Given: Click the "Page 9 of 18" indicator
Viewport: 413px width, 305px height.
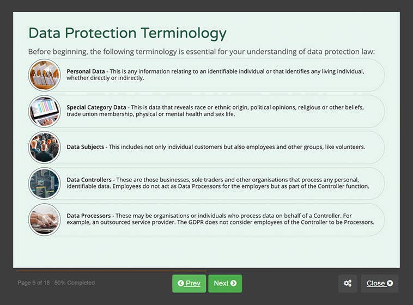Looking at the screenshot, I should [x=32, y=283].
